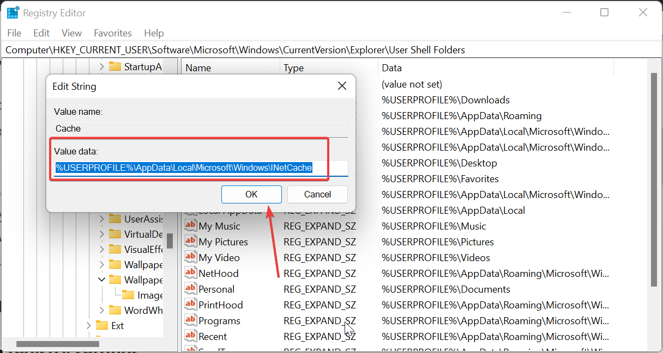Expand the UserAssis tree node
Screen dimensions: 663x353
[101, 219]
